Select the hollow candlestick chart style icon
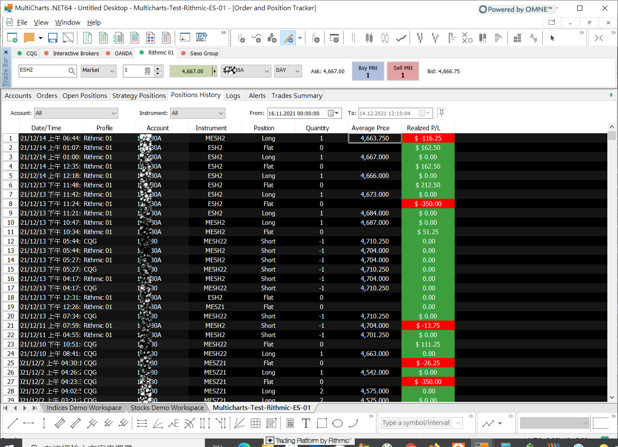This screenshot has height=447, width=618. coord(385,38)
